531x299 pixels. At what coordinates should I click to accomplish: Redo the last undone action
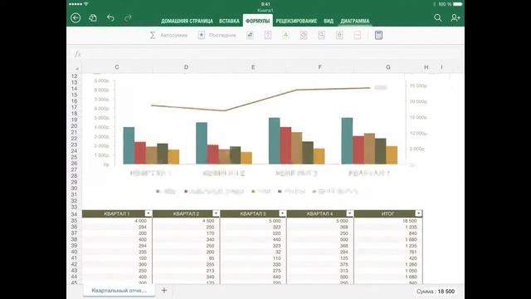128,17
